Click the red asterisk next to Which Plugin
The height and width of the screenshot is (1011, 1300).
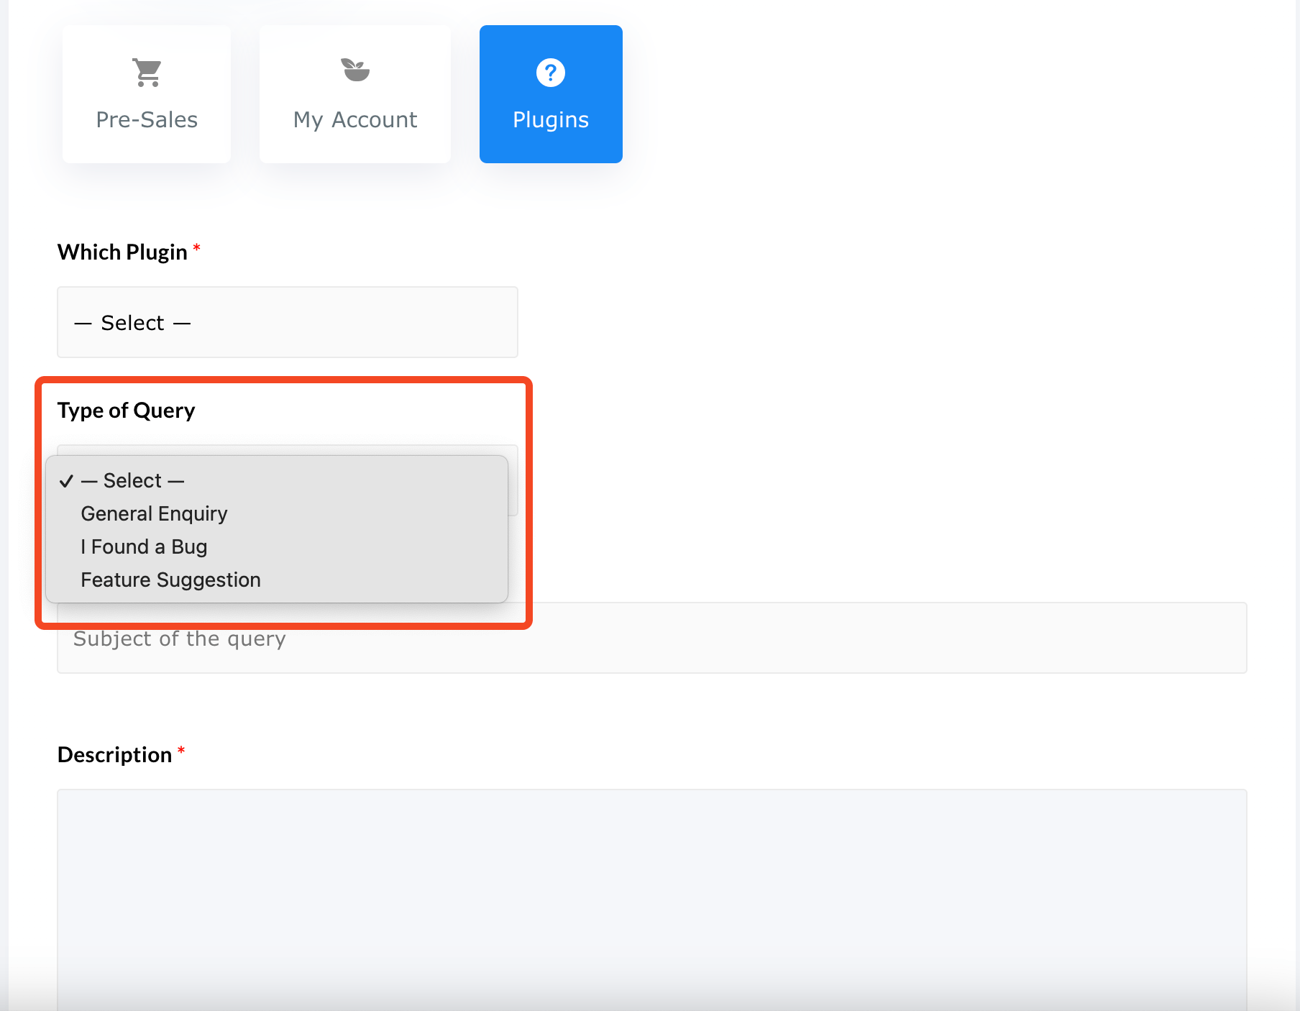coord(196,249)
